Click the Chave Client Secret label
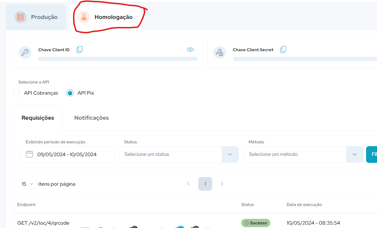The height and width of the screenshot is (228, 377). pyautogui.click(x=253, y=50)
